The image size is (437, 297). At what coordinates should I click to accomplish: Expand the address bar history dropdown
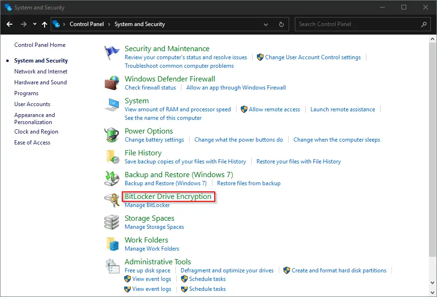(x=266, y=24)
